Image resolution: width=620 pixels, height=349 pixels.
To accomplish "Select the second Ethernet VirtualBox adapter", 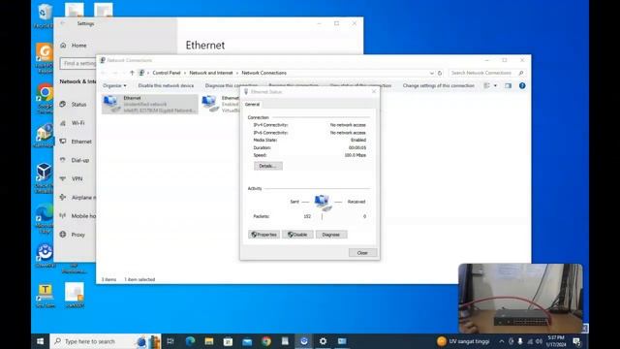I will tap(220, 104).
